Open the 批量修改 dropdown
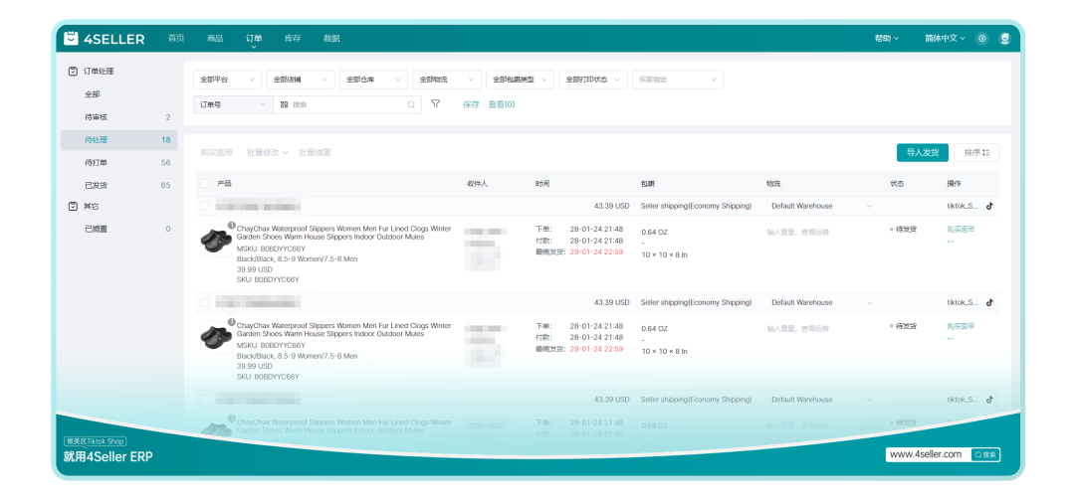Image resolution: width=1075 pixels, height=502 pixels. tap(268, 152)
